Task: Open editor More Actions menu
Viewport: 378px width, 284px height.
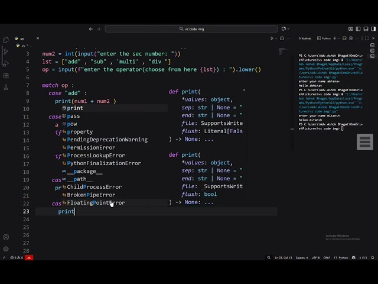Action: tap(288, 38)
